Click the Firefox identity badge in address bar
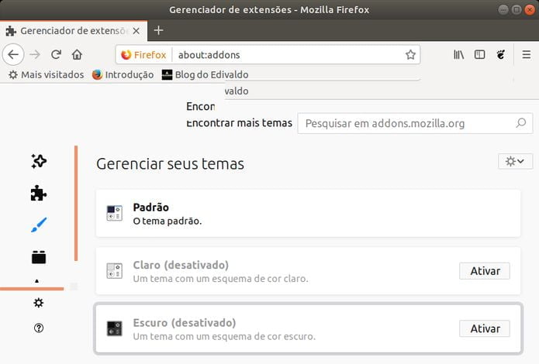Screen dimensions: 539x364 [143, 54]
